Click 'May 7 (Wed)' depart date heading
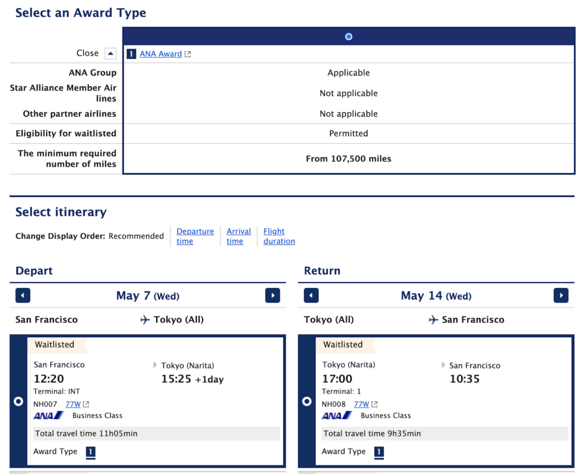This screenshot has height=474, width=581. [x=148, y=296]
